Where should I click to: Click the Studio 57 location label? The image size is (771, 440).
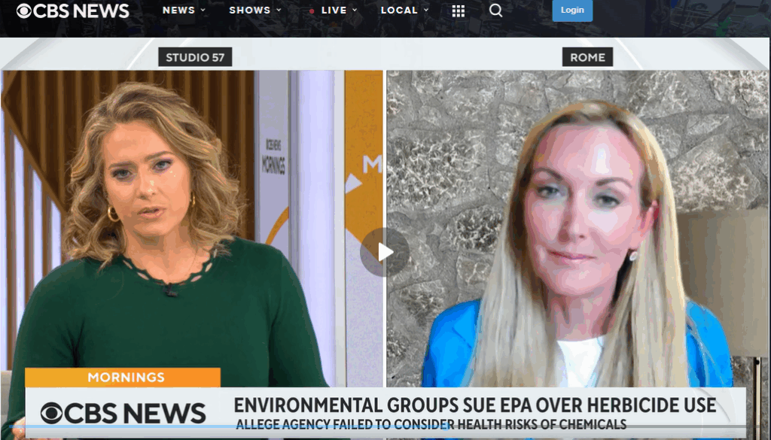point(195,57)
